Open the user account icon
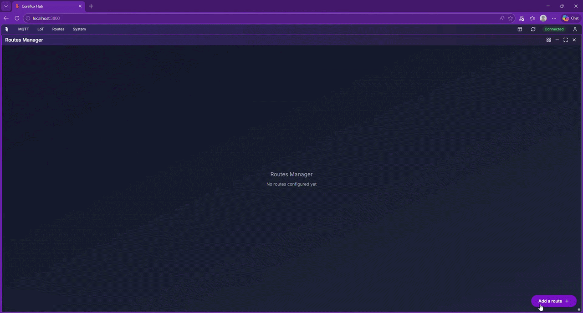The width and height of the screenshot is (583, 313). tap(575, 29)
